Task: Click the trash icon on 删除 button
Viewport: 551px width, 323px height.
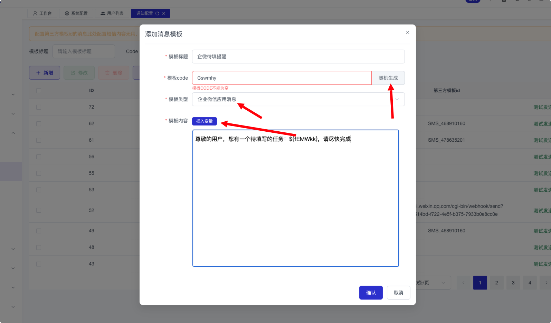Action: click(x=107, y=73)
